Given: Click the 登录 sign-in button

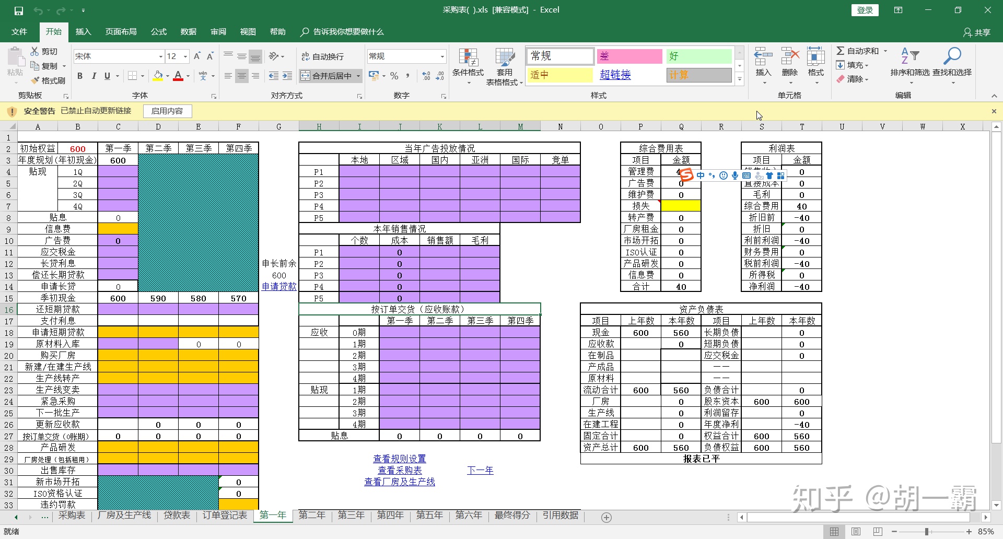Looking at the screenshot, I should [x=865, y=10].
